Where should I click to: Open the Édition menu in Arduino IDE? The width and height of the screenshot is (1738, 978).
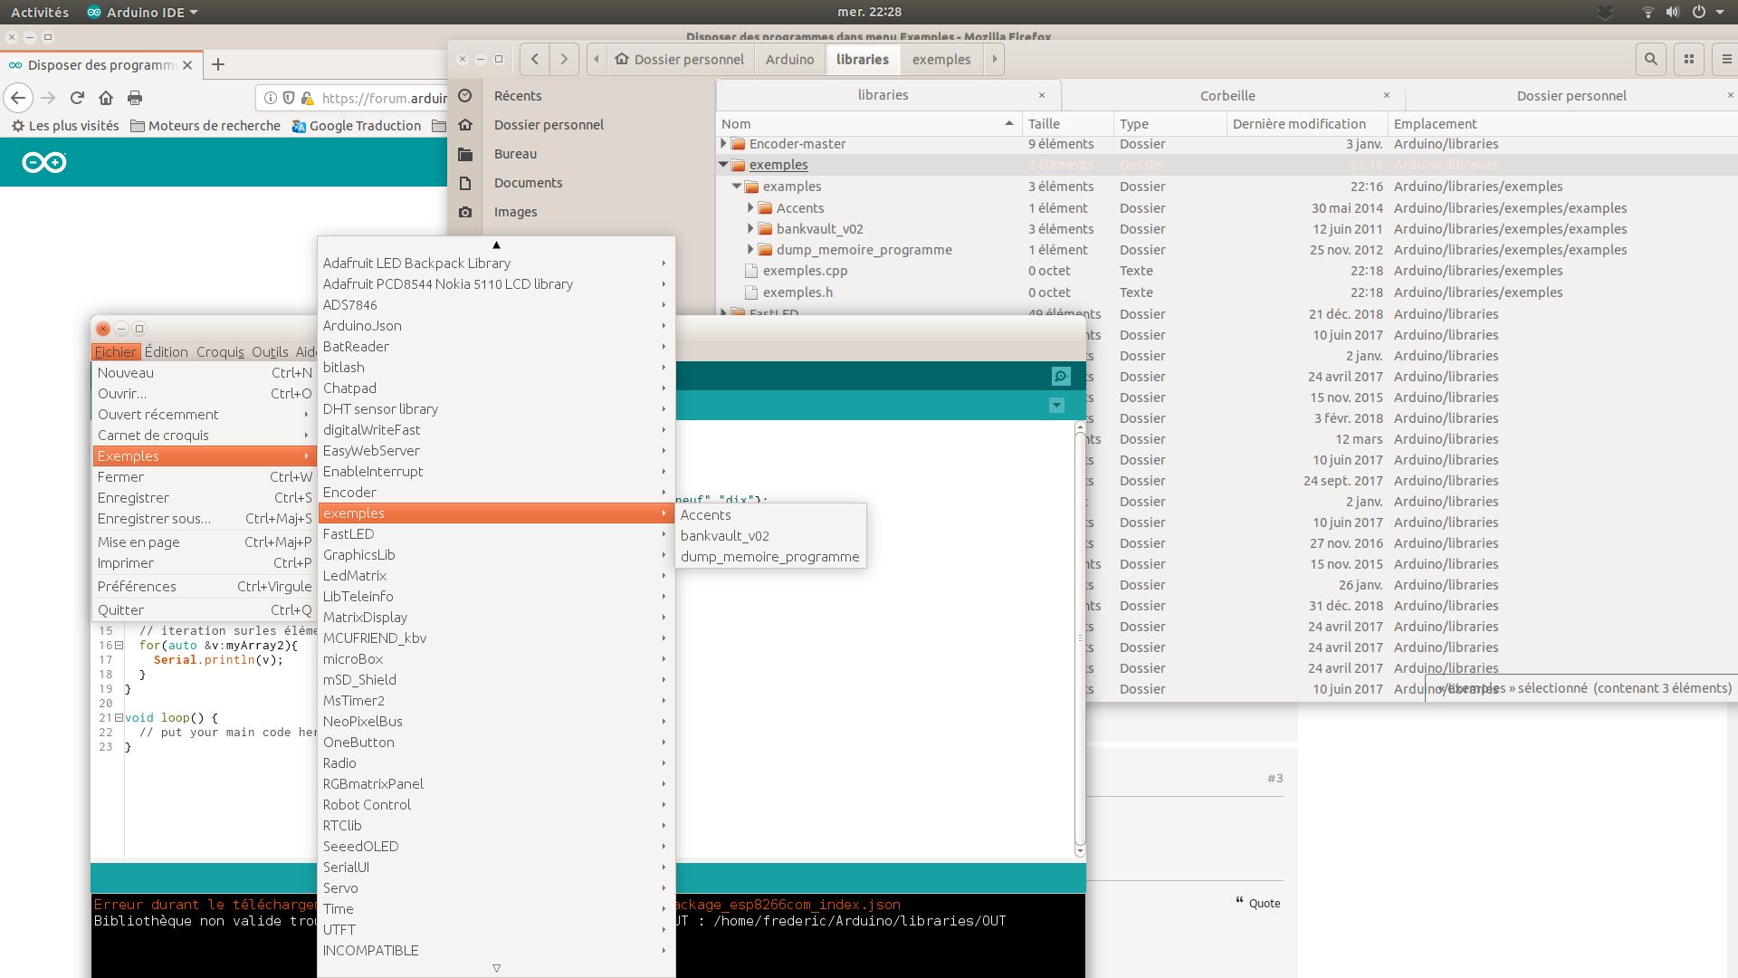[x=166, y=351]
